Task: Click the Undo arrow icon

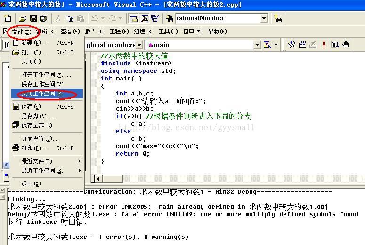Action: pyautogui.click(x=95, y=18)
